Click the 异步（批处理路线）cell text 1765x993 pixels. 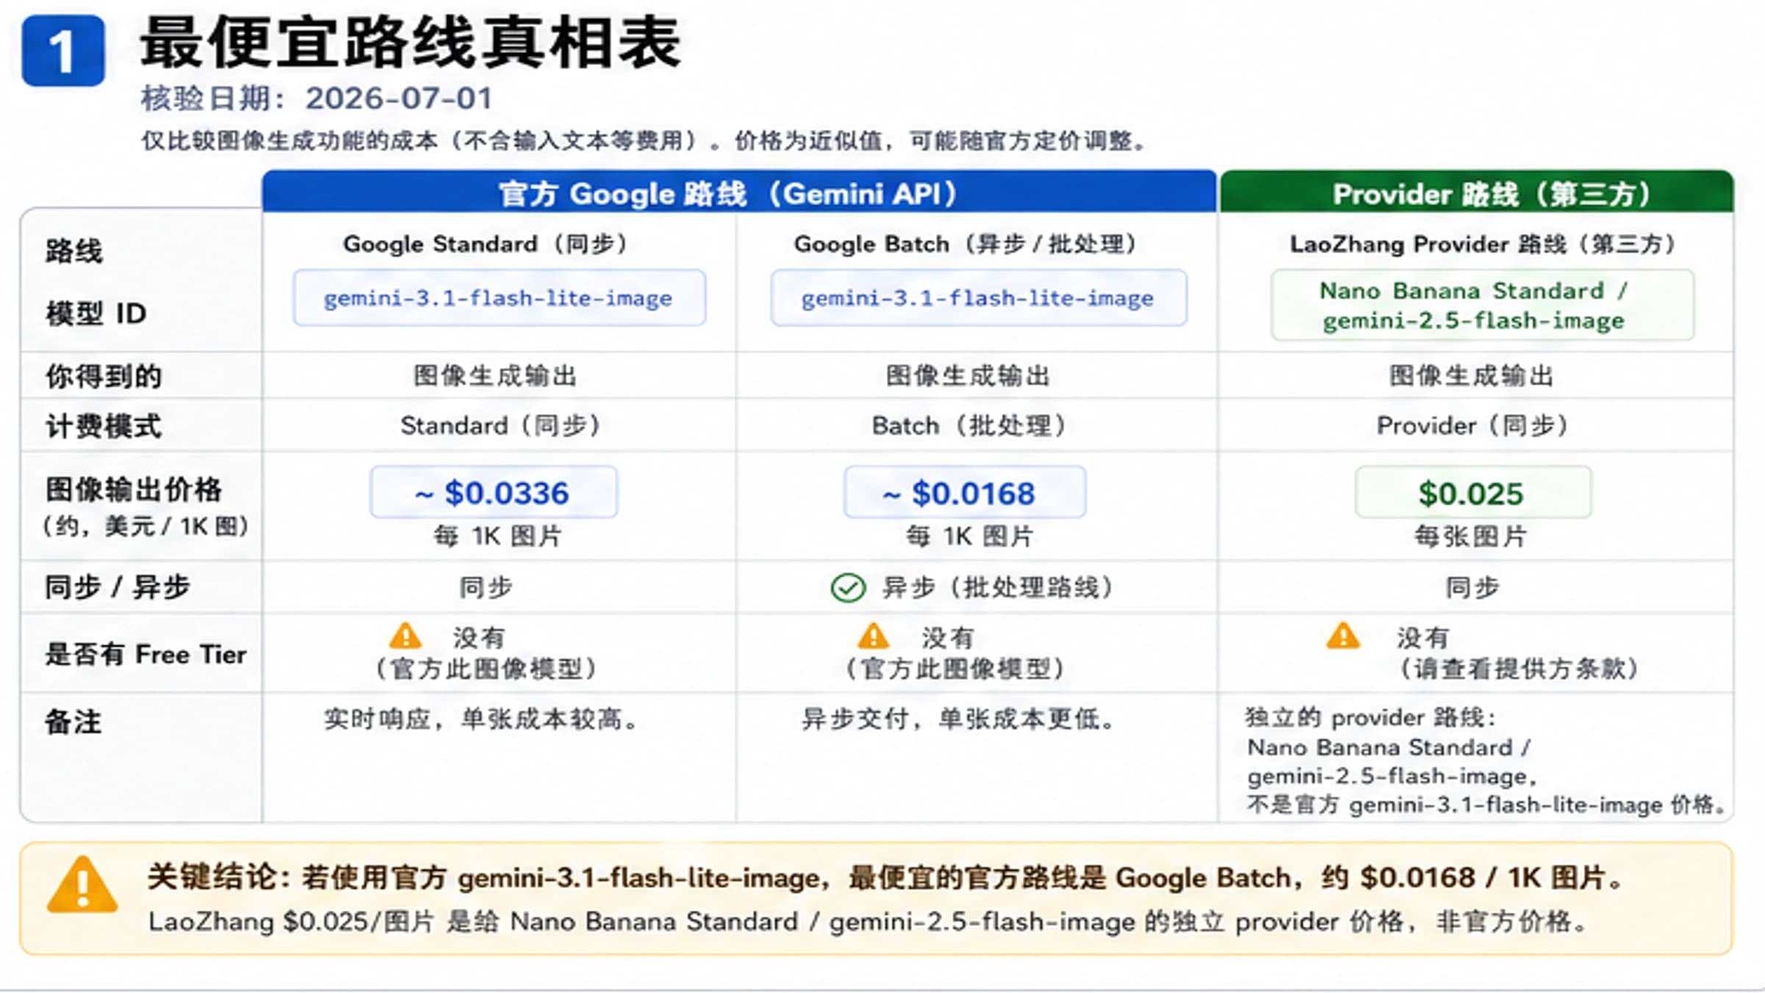coord(998,588)
